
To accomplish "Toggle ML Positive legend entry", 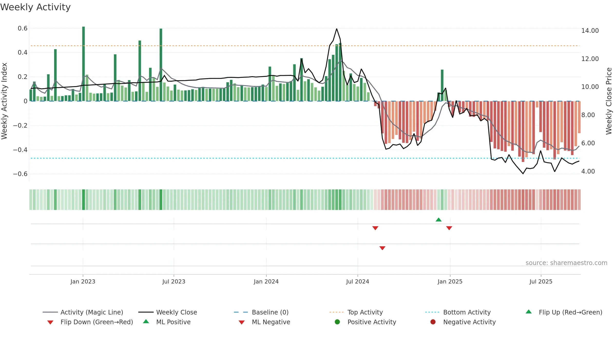I will tap(167, 322).
